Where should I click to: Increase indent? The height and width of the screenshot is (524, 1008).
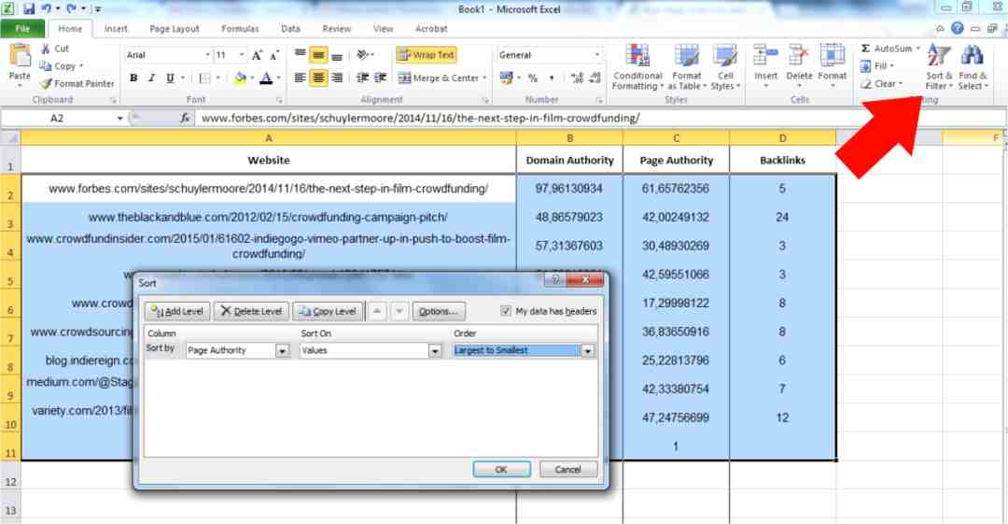pos(381,78)
